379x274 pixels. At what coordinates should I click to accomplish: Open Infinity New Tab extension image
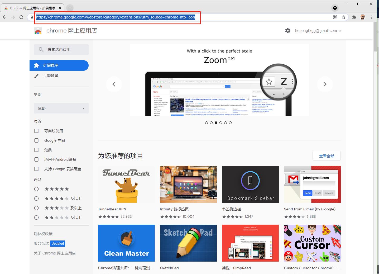tap(188, 184)
